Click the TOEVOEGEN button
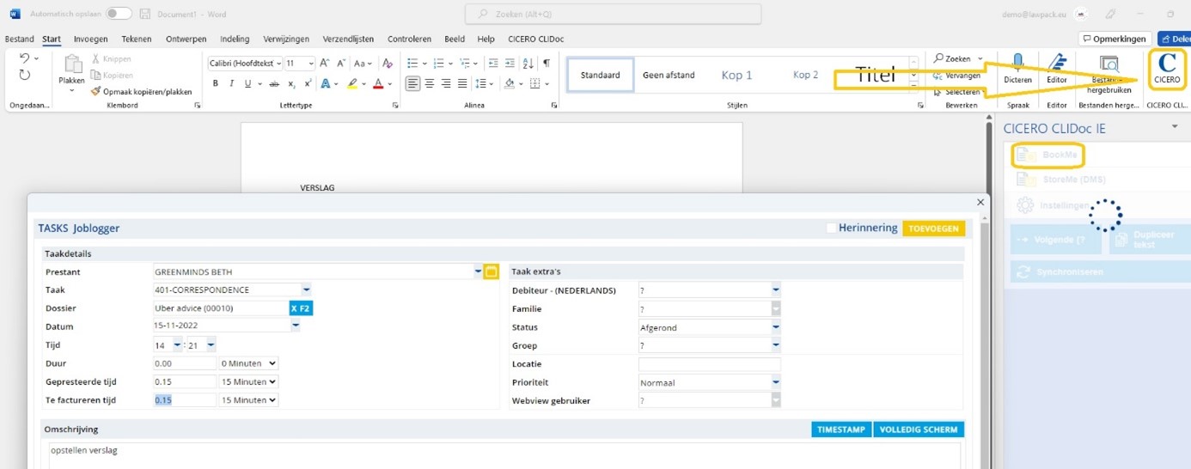The width and height of the screenshot is (1191, 469). tap(933, 228)
